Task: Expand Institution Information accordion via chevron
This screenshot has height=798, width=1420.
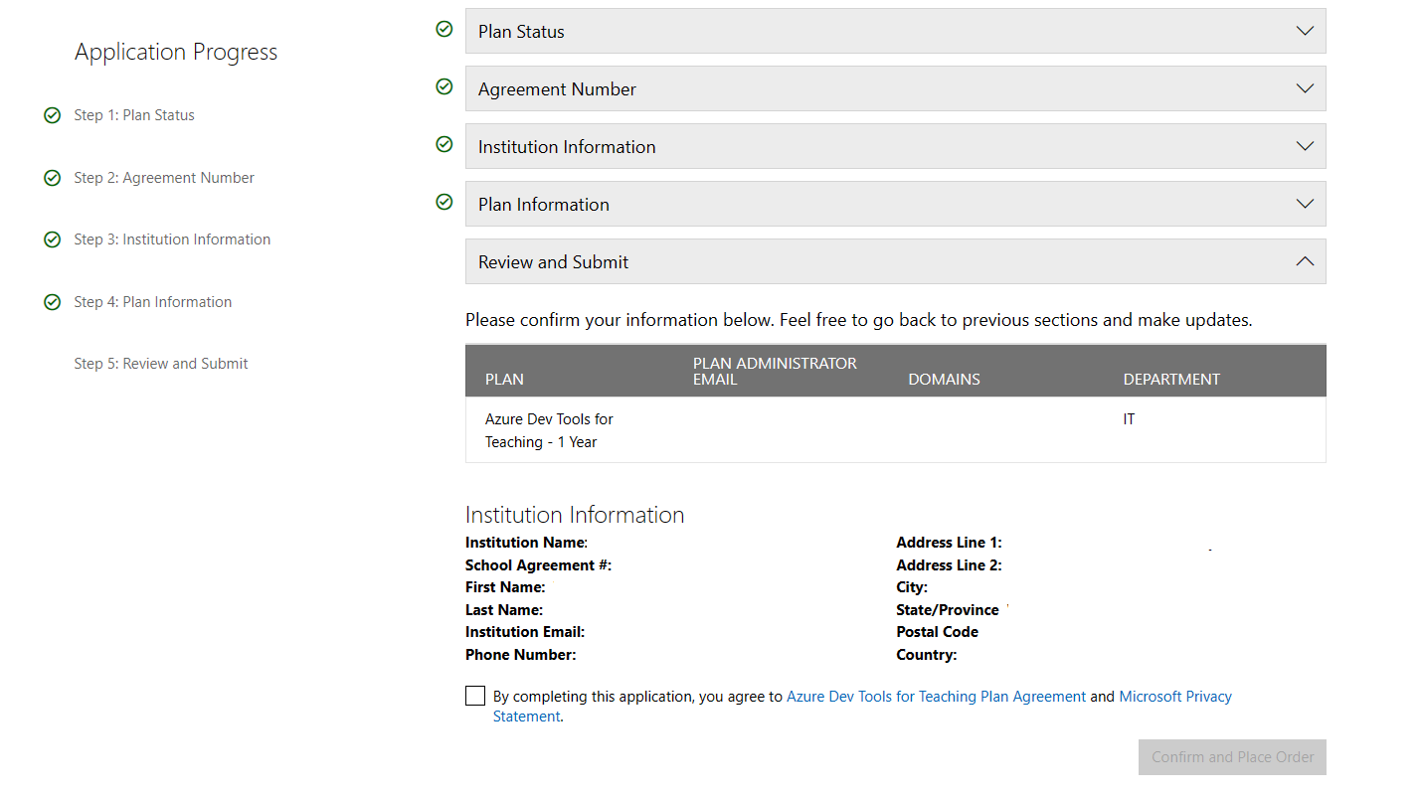Action: 1306,146
